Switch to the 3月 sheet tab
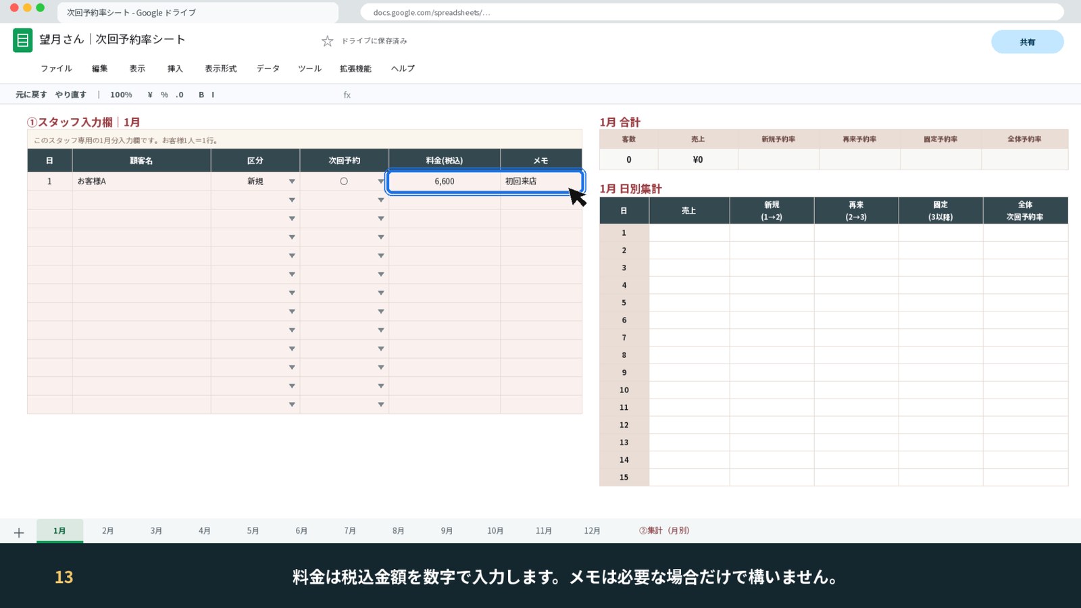Image resolution: width=1081 pixels, height=608 pixels. (x=156, y=531)
